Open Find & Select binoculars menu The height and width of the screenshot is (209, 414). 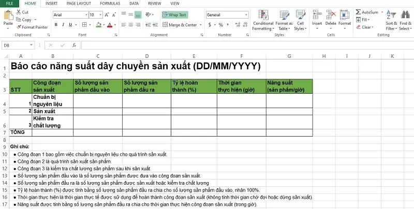405,20
